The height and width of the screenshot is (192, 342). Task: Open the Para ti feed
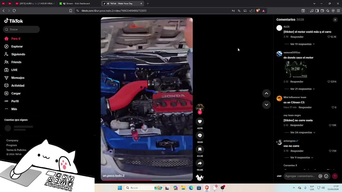12,39
